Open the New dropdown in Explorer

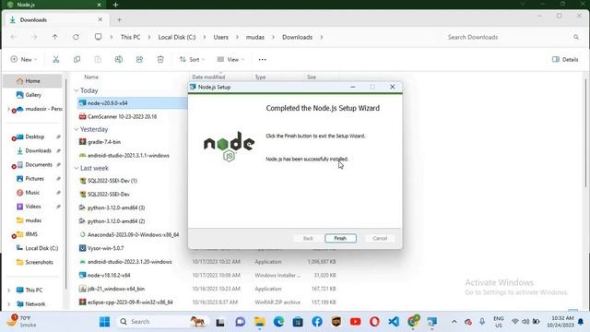pos(24,59)
